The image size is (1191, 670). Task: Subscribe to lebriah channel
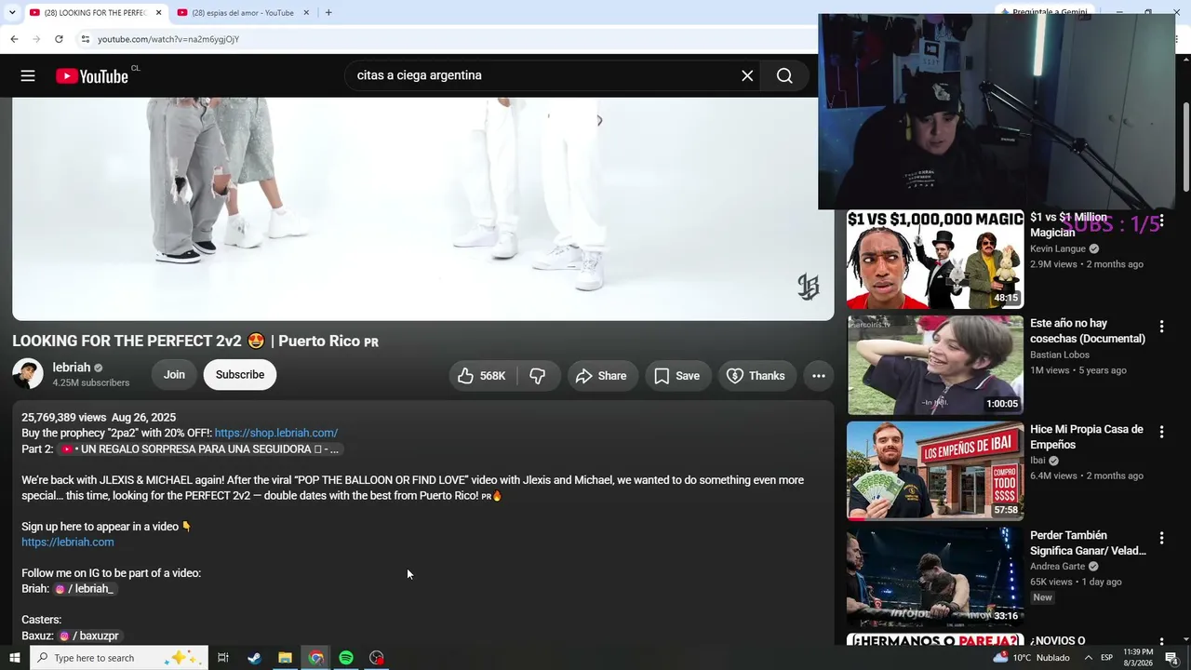[x=240, y=375]
